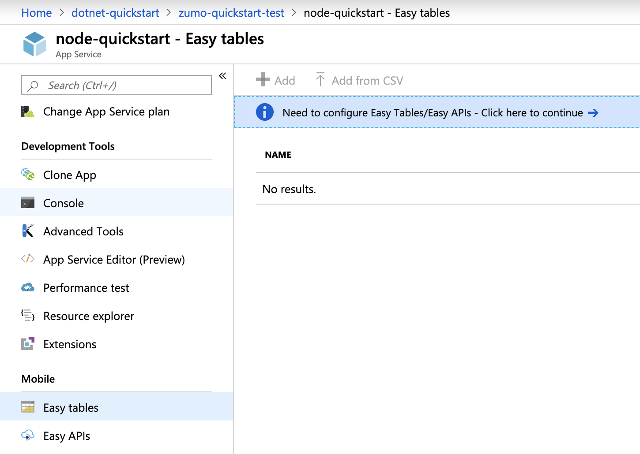Navigate to Home via the breadcrumb
This screenshot has height=454, width=640.
click(x=36, y=13)
